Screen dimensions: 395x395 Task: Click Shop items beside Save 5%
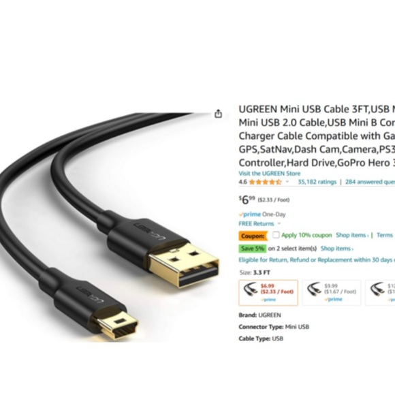[337, 249]
